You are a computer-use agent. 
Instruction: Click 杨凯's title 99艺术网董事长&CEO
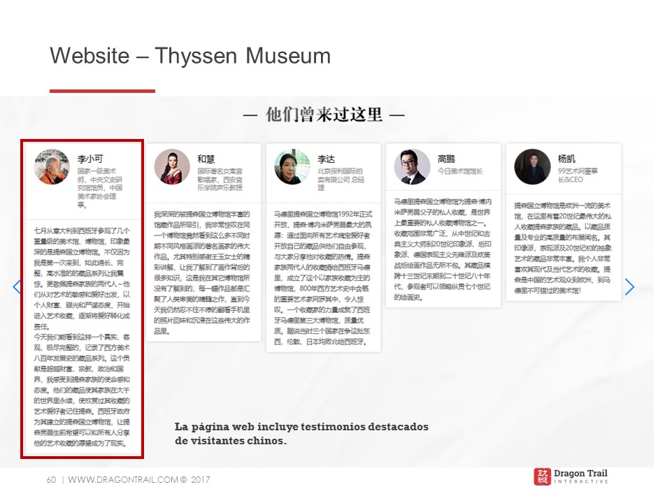(578, 175)
